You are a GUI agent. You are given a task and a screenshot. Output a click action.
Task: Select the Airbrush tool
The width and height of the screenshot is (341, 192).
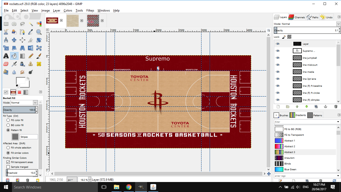[x=14, y=64]
